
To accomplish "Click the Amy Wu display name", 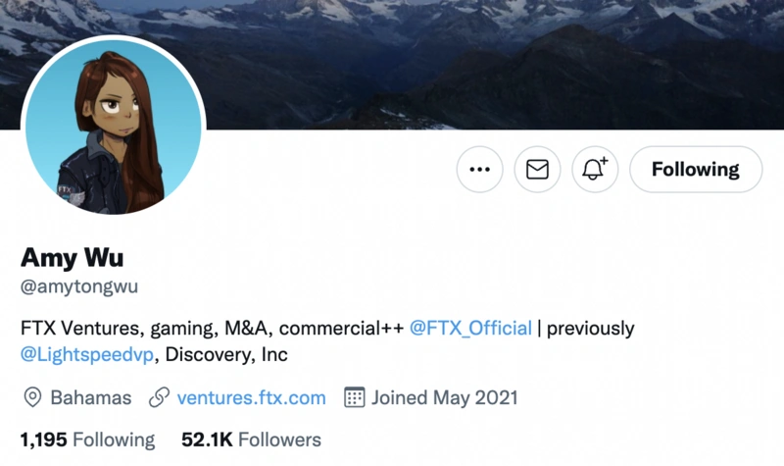I will 72,258.
